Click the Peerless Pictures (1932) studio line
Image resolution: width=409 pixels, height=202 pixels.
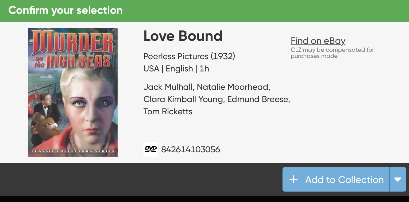pyautogui.click(x=189, y=56)
